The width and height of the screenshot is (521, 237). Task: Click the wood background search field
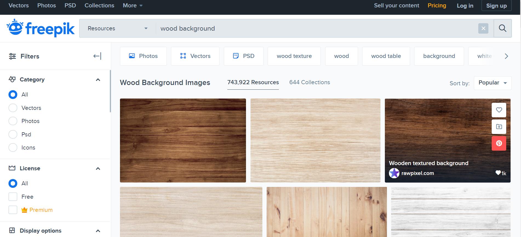pos(316,28)
